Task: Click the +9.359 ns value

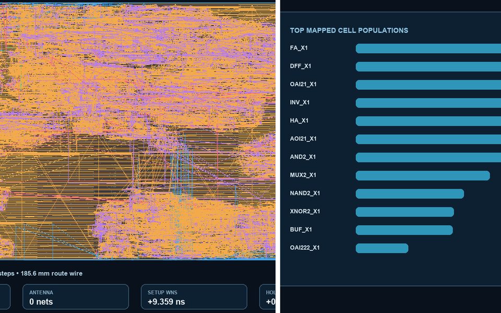Action: [x=166, y=302]
